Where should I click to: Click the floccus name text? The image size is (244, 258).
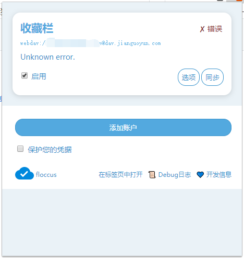click(46, 175)
